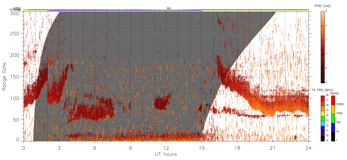This screenshot has height=160, width=347.
Task: Click the '10000' label on NOISE legend
Action: click(x=340, y=104)
